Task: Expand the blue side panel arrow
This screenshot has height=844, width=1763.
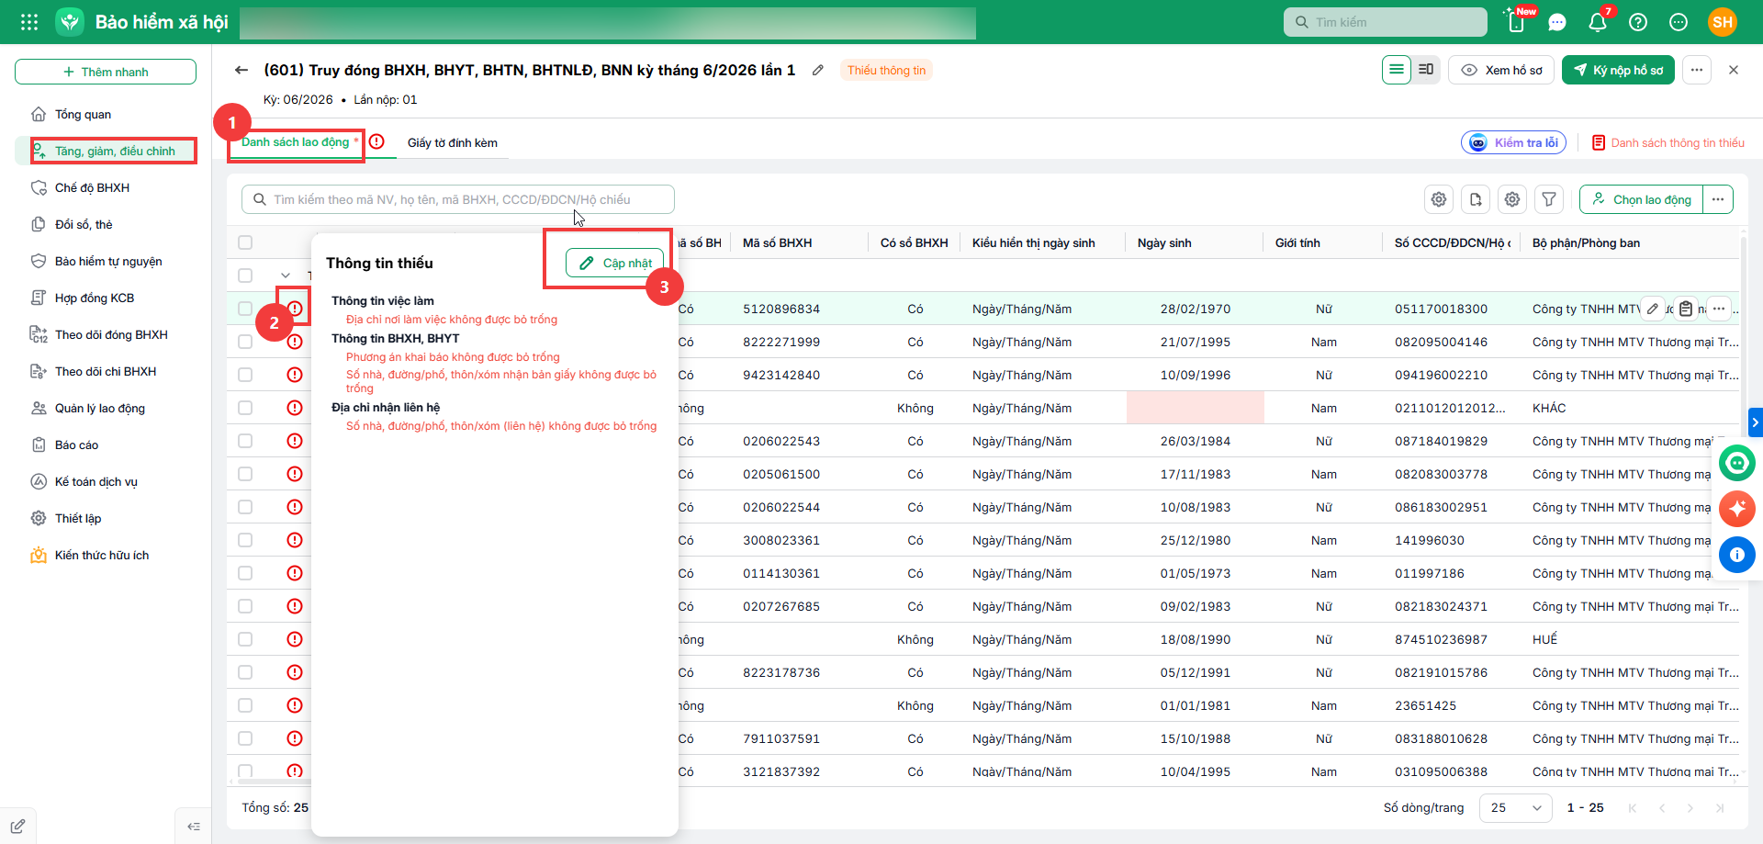Action: pos(1755,422)
